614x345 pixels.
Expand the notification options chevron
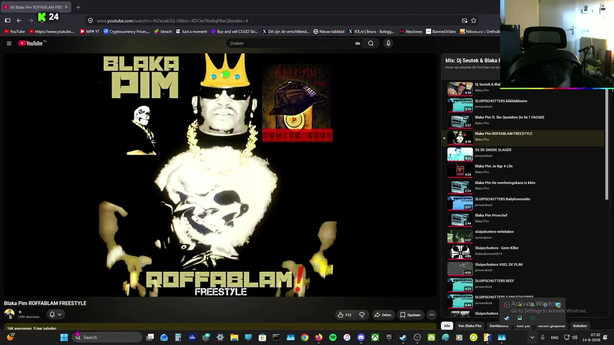point(59,314)
